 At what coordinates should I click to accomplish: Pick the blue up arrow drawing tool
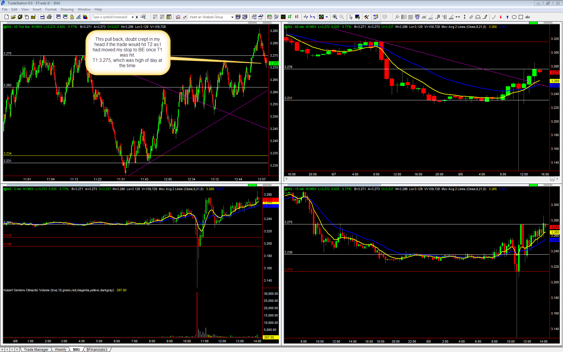507,17
